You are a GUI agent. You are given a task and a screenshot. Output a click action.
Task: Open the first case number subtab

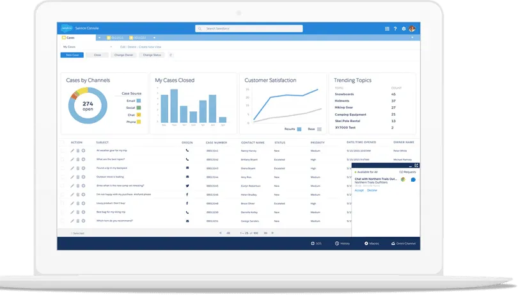(115, 38)
